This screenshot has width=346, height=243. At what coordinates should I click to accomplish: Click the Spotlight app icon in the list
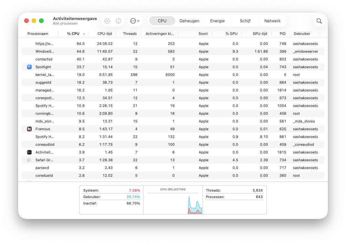[x=29, y=67]
